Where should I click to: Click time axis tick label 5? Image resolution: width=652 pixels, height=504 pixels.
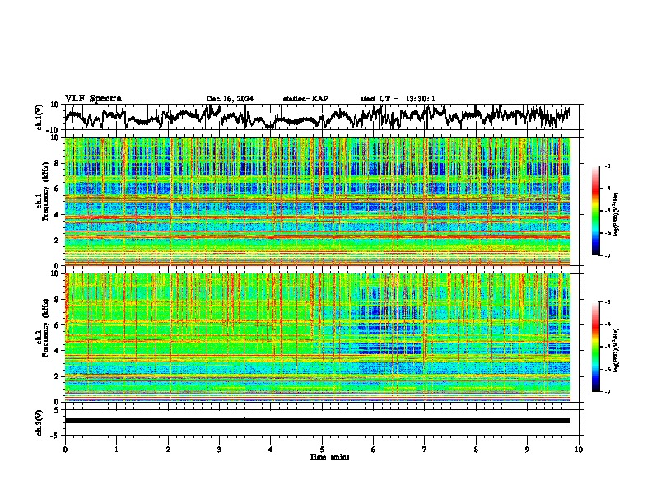(x=322, y=450)
